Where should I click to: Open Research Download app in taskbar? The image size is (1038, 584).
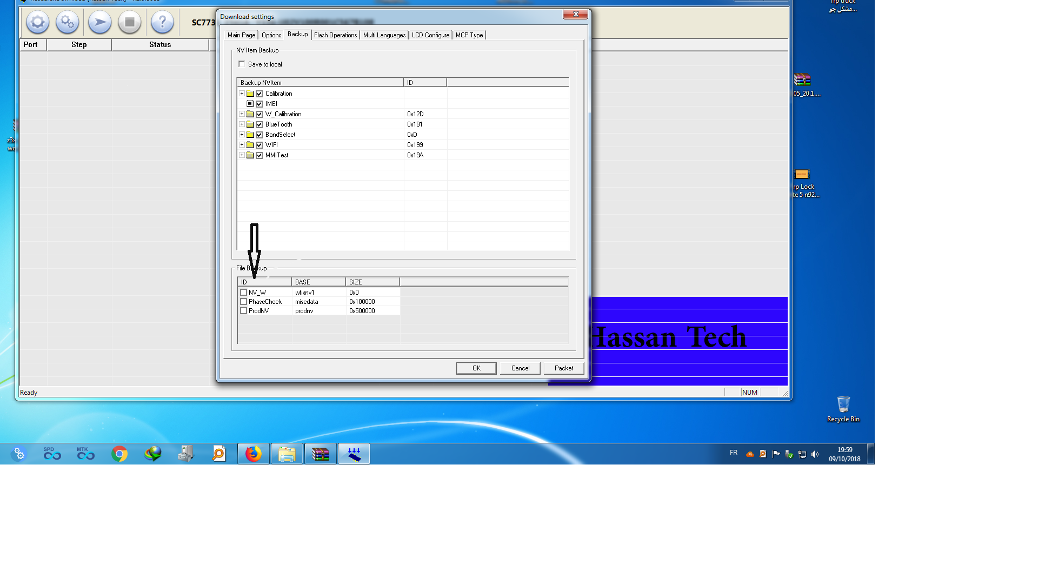click(354, 454)
